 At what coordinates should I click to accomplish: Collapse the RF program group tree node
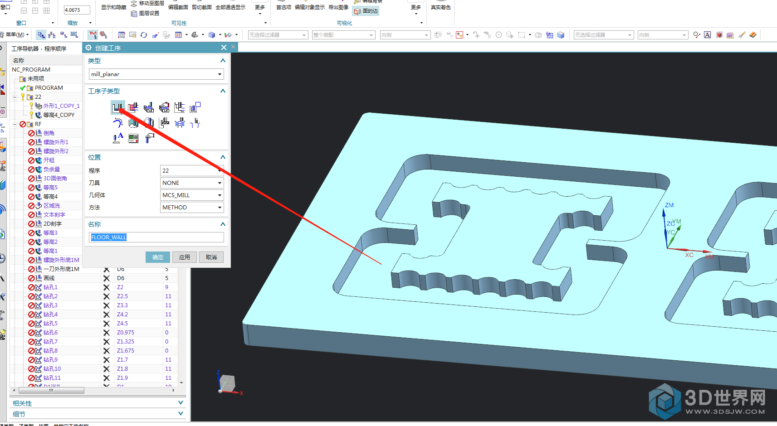15,124
